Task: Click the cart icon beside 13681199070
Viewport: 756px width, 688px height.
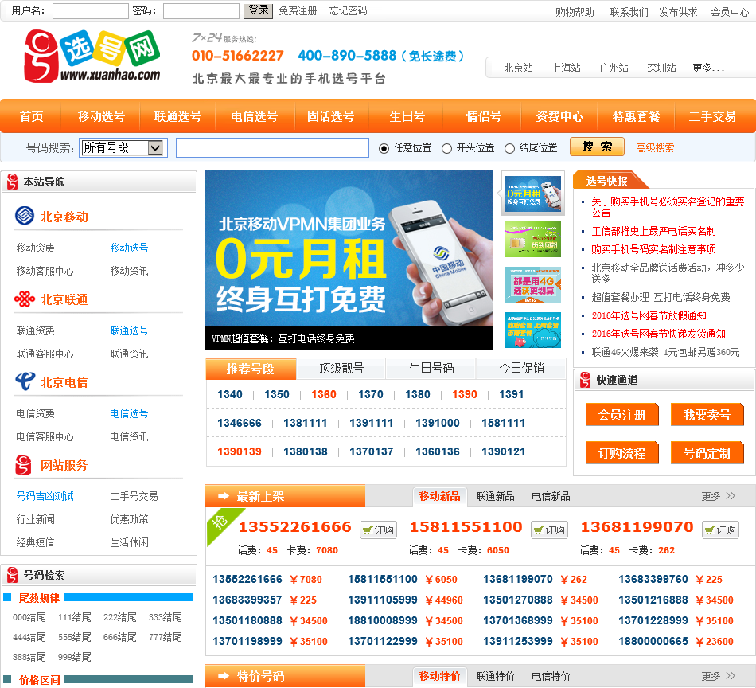Action: click(x=710, y=530)
